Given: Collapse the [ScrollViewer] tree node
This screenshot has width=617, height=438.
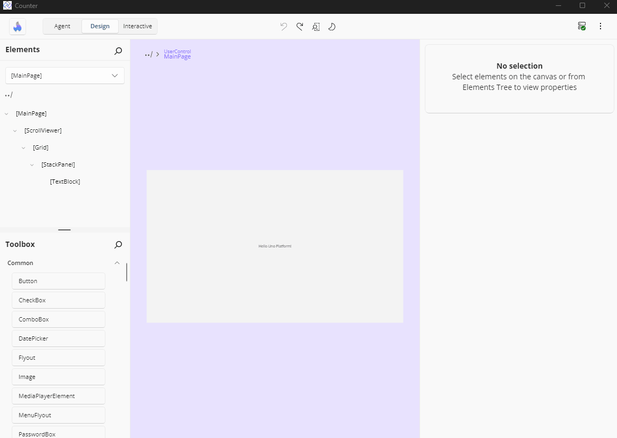Looking at the screenshot, I should (x=14, y=130).
